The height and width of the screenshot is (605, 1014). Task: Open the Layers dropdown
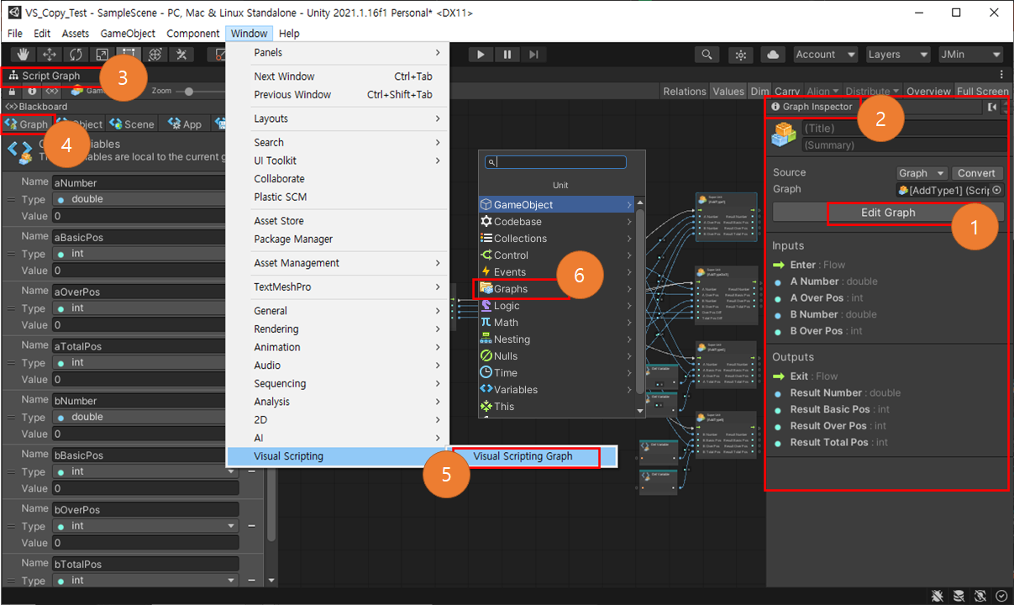pyautogui.click(x=898, y=55)
